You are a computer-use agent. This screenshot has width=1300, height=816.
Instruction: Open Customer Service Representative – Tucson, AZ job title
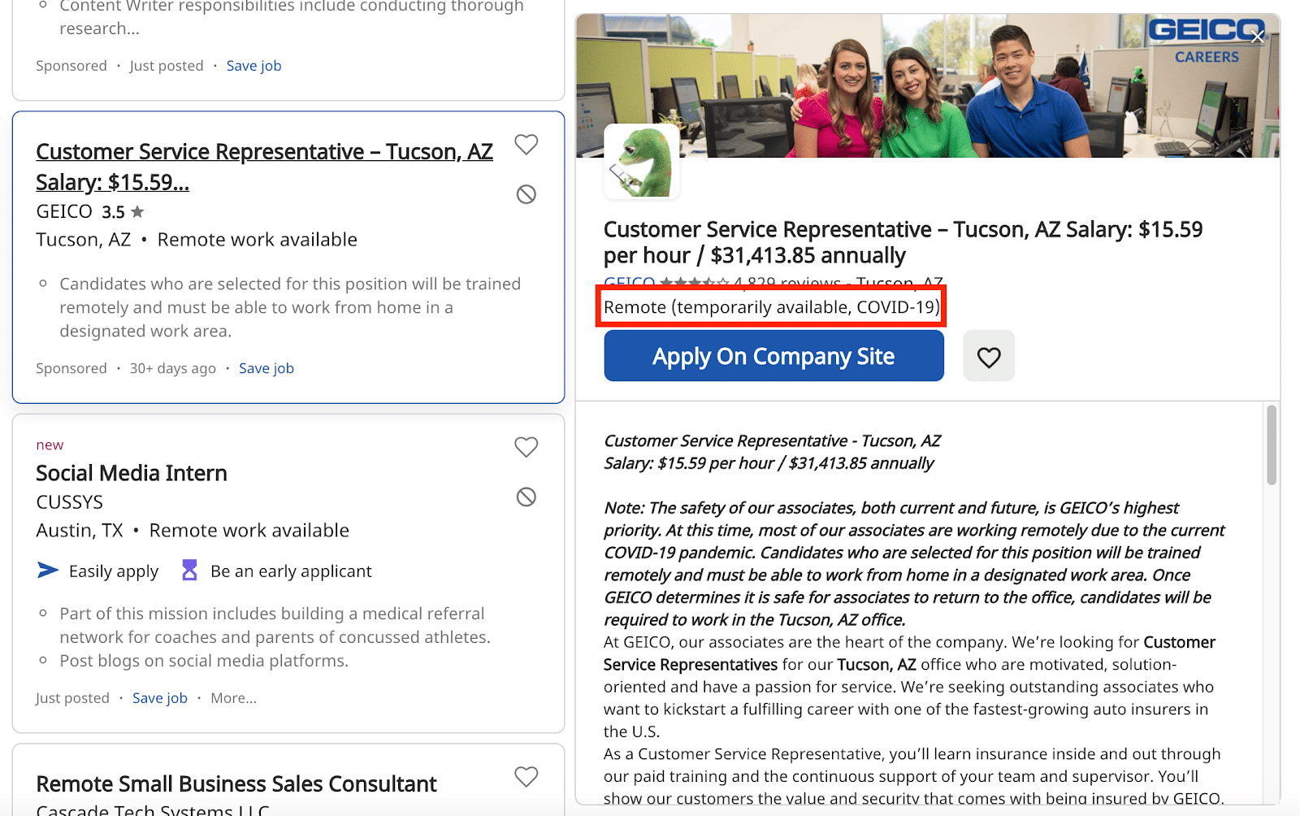point(264,167)
